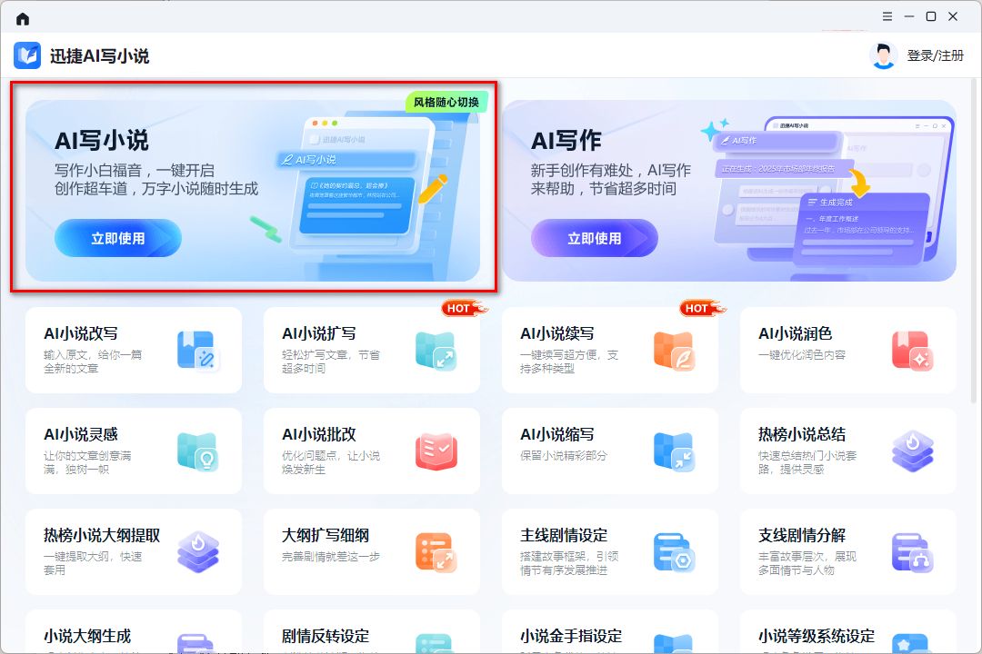The height and width of the screenshot is (654, 982).
Task: Click the 迅捷AI写小说 app logo
Action: (x=27, y=55)
